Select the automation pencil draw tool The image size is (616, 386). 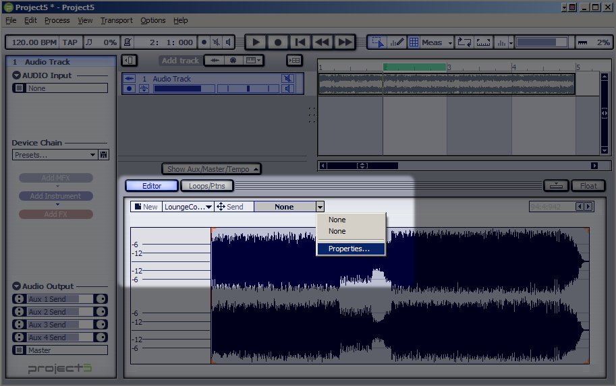[x=397, y=42]
